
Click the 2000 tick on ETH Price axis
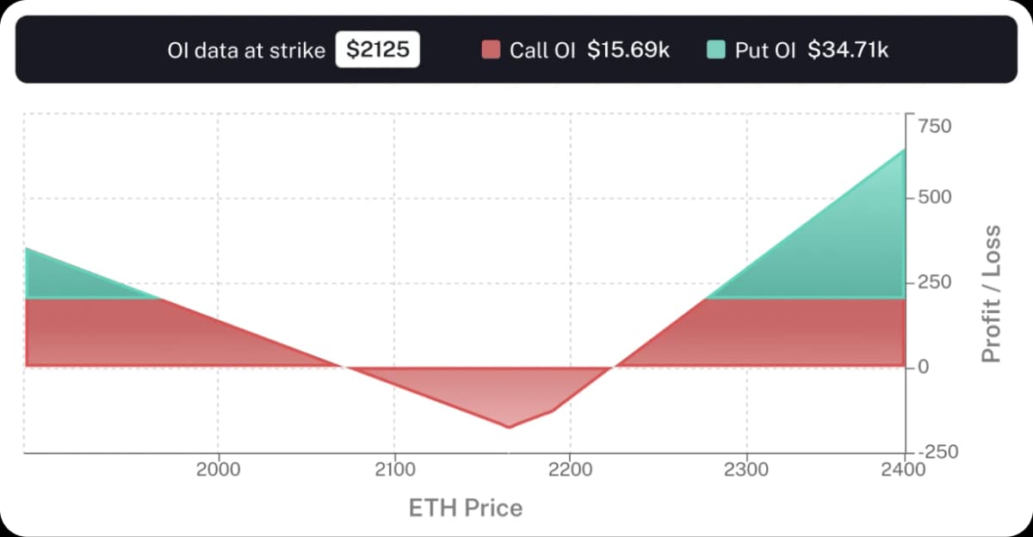[219, 470]
